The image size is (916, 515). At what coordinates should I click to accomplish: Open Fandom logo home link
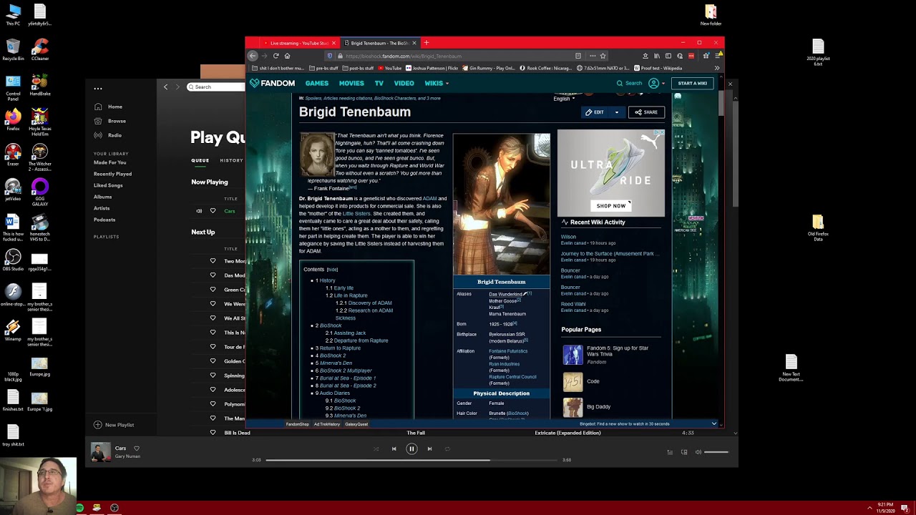272,83
